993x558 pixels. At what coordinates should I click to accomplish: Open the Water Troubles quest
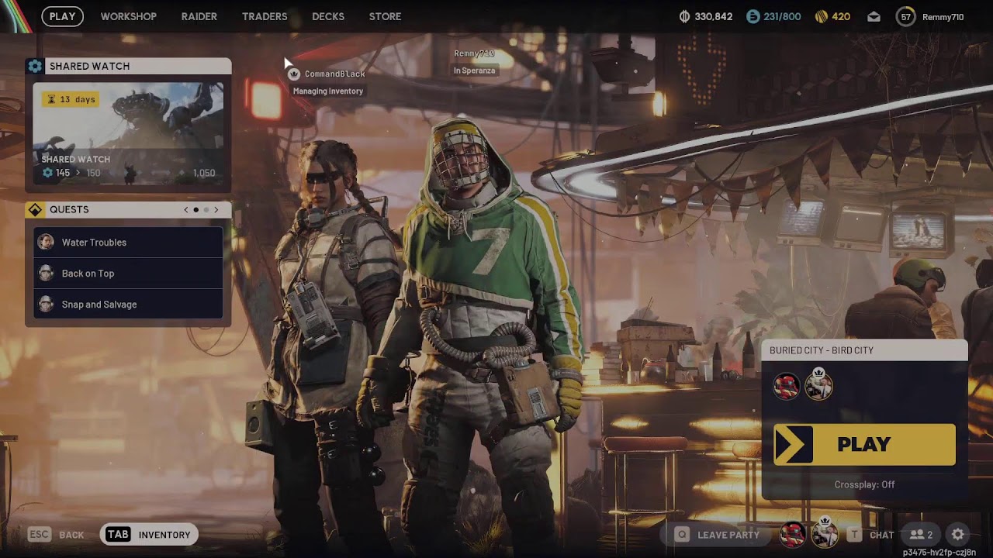[x=128, y=243]
